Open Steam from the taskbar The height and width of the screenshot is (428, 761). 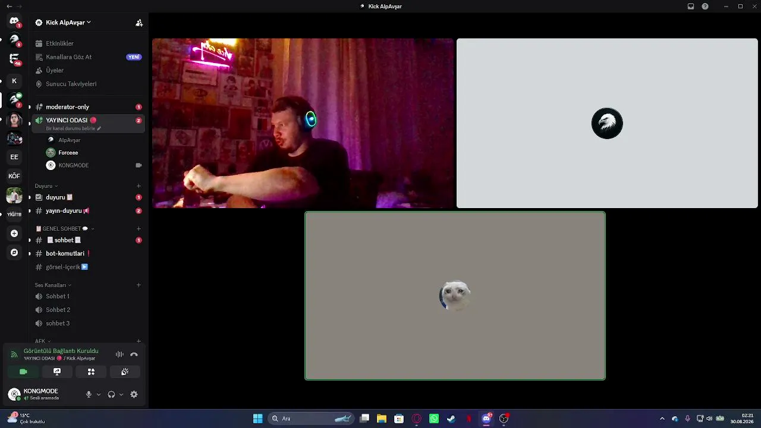click(451, 418)
